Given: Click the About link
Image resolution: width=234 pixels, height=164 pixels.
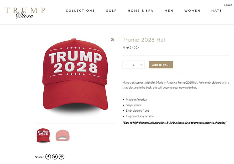Looking at the screenshot, I should [228, 5].
